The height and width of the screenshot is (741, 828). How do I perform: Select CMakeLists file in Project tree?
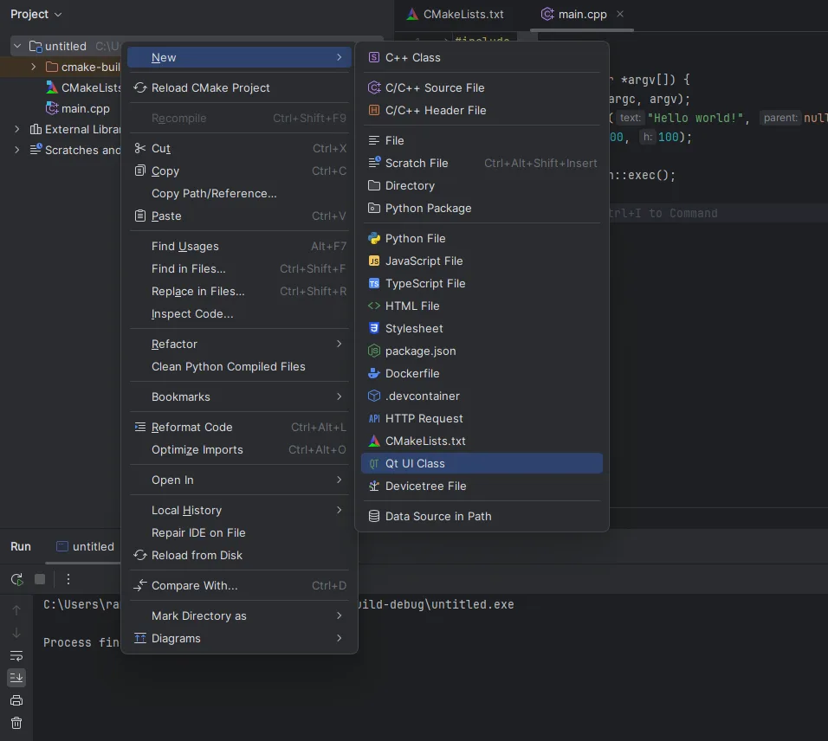[85, 87]
